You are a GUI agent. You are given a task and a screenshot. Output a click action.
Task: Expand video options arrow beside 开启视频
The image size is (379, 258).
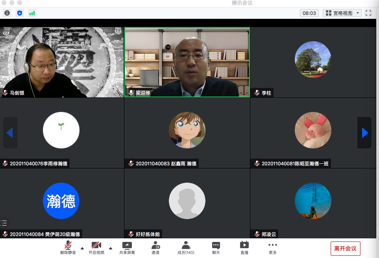111,248
